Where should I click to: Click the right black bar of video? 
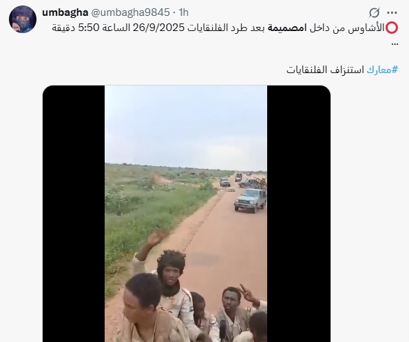point(299,214)
